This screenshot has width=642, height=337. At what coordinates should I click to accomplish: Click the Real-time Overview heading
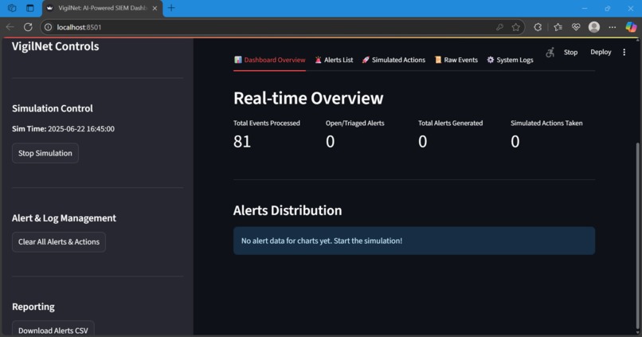[x=308, y=98]
